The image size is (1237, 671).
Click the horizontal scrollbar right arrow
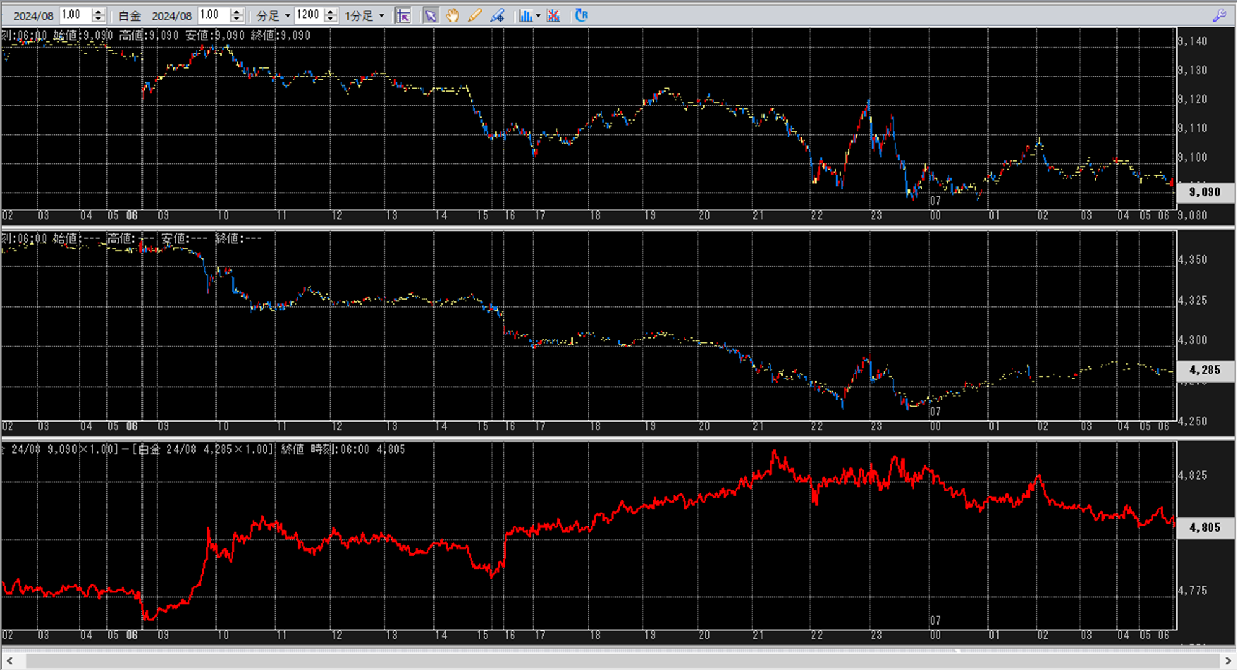(x=1228, y=661)
